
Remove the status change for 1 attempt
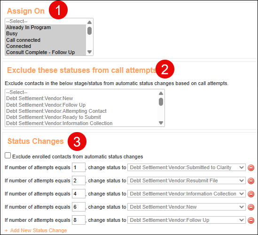tap(251, 168)
